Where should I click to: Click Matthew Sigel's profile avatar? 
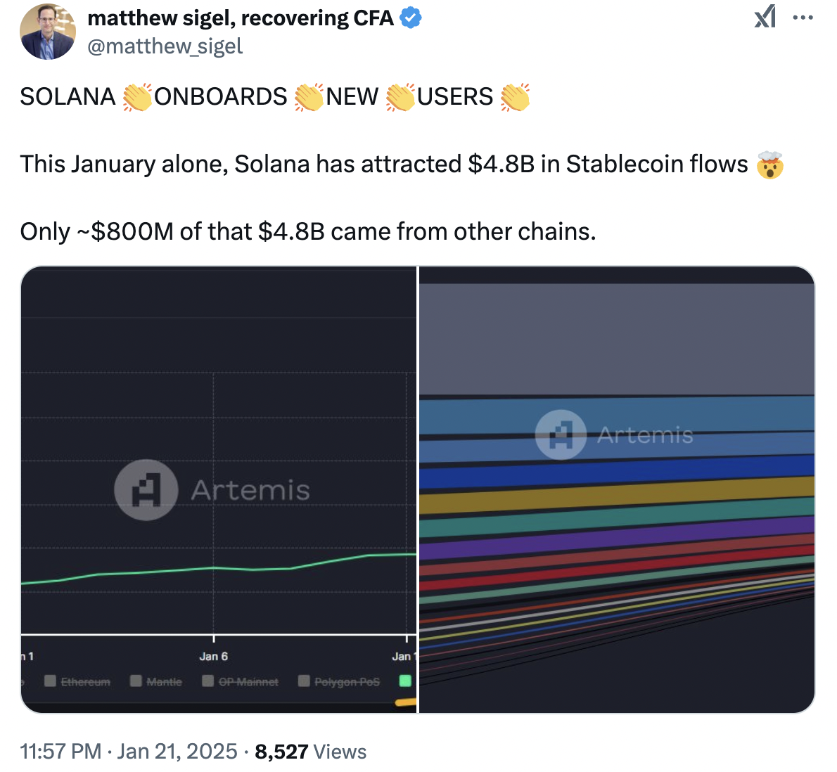point(48,32)
